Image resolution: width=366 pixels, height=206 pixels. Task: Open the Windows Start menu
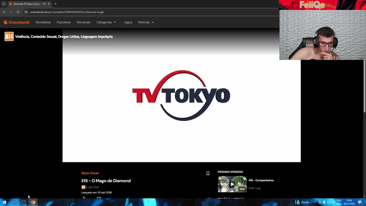point(5,202)
